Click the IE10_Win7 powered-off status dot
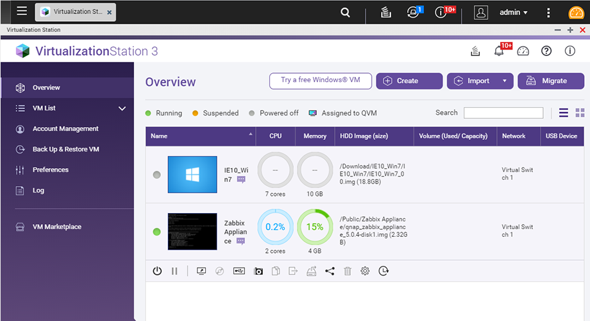This screenshot has width=590, height=321. pyautogui.click(x=157, y=175)
